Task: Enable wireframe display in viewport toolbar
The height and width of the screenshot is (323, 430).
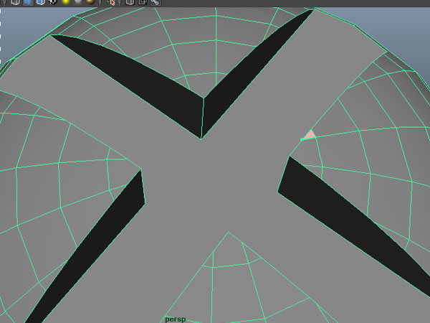Action: coord(16,2)
